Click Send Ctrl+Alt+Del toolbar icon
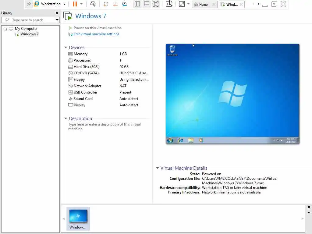The image size is (312, 234). (x=93, y=4)
